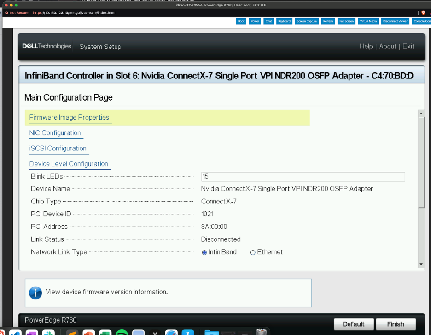Screen dimensions: 431x335
Task: Open Spotify from the dock
Action: tap(122, 332)
